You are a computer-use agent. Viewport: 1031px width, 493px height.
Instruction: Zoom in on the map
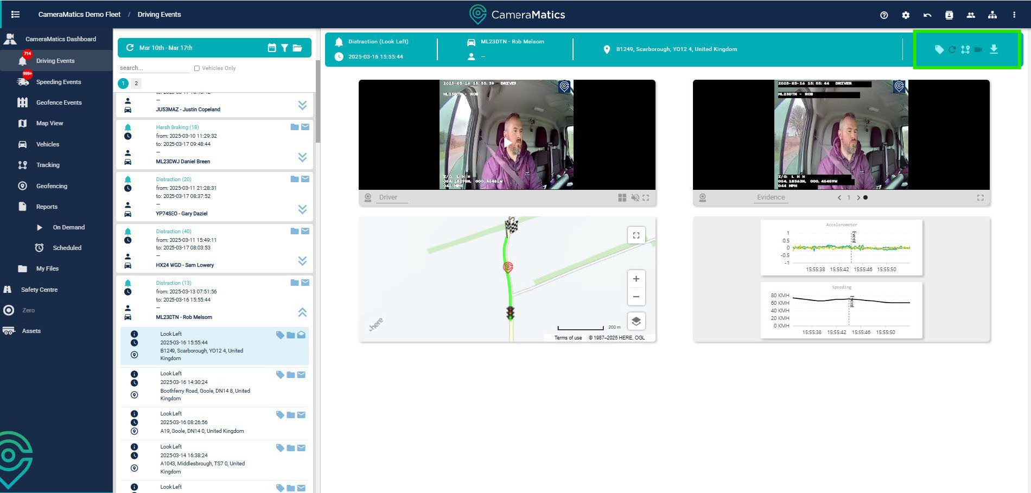(636, 279)
